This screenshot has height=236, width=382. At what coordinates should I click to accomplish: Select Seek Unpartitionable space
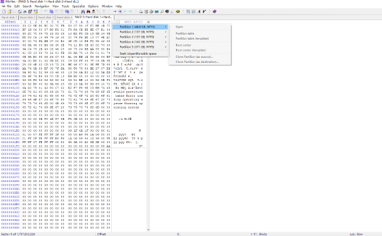click(x=140, y=53)
